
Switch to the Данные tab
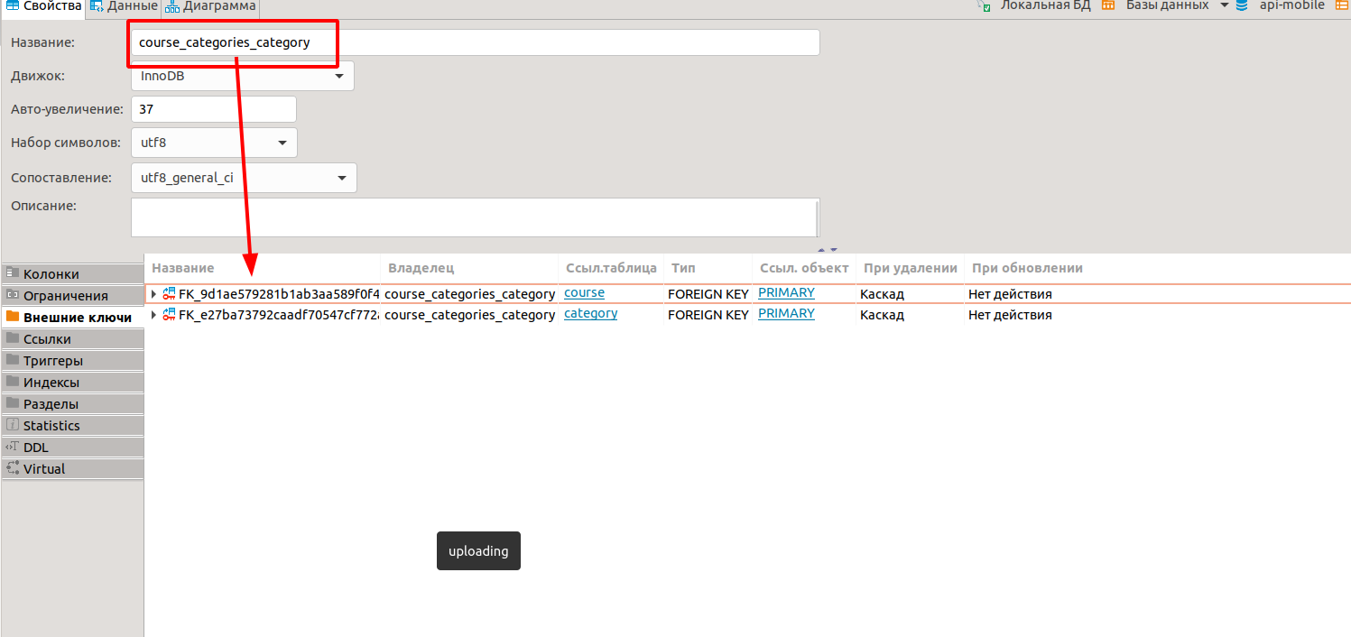pyautogui.click(x=124, y=6)
